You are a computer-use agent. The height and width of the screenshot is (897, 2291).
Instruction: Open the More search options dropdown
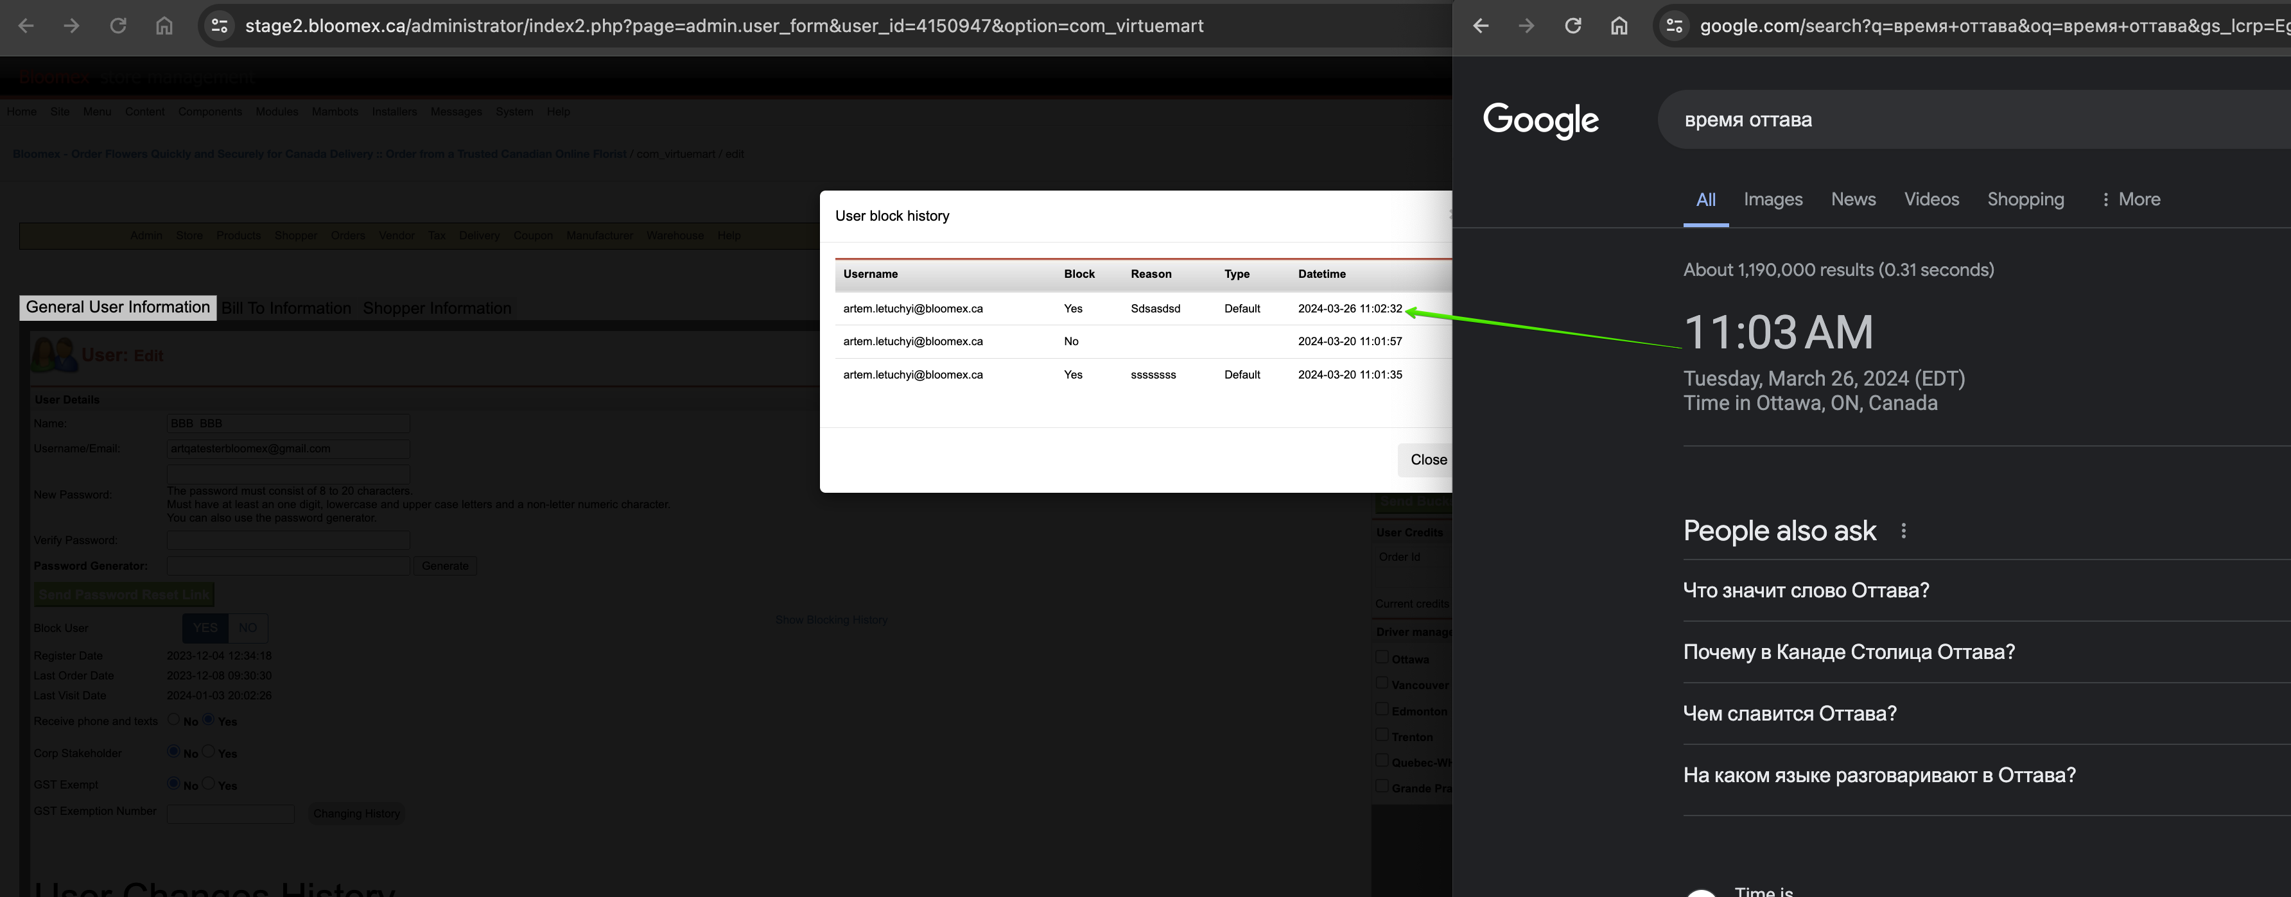2130,199
